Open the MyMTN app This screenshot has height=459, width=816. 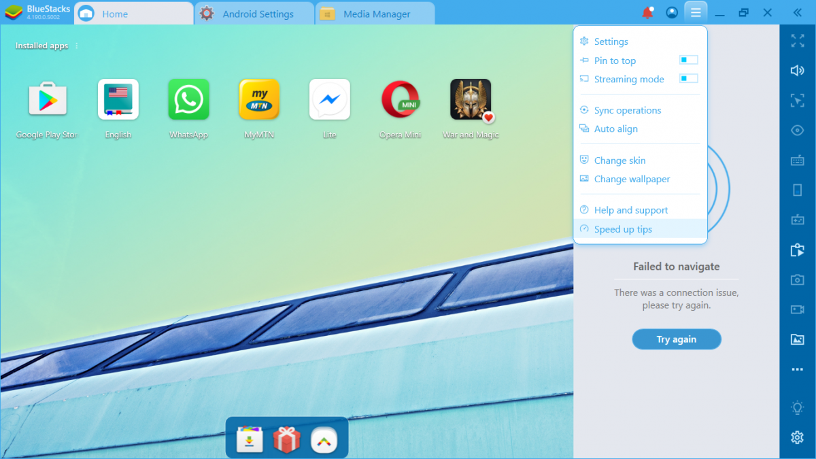(x=259, y=99)
